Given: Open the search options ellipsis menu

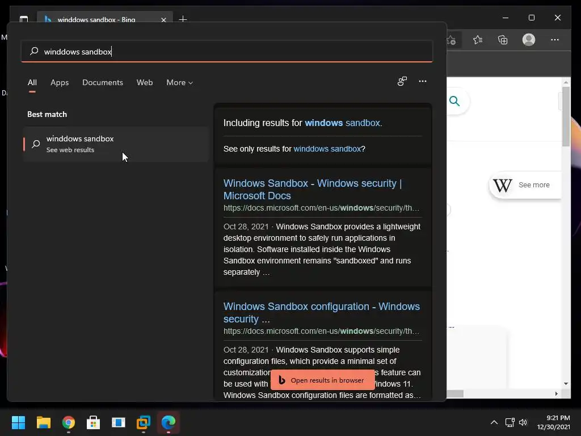Looking at the screenshot, I should click(x=422, y=81).
